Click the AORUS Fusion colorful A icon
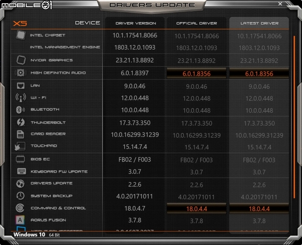302x245 pixels. pyautogui.click(x=20, y=220)
